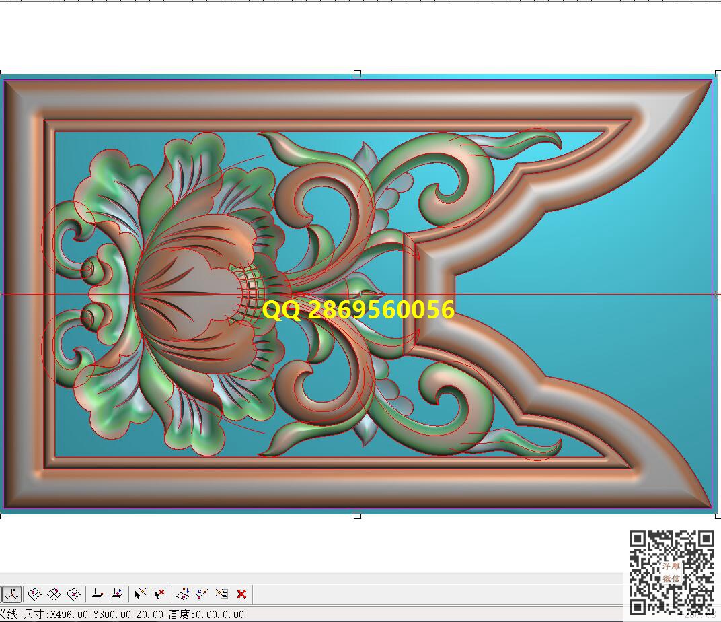Click plane icon with dot at top corner

coord(54,594)
